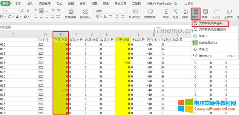Screen dimensions: 239x115
Task: Click the 钱包实扣次数 header cell
Action: [177, 40]
